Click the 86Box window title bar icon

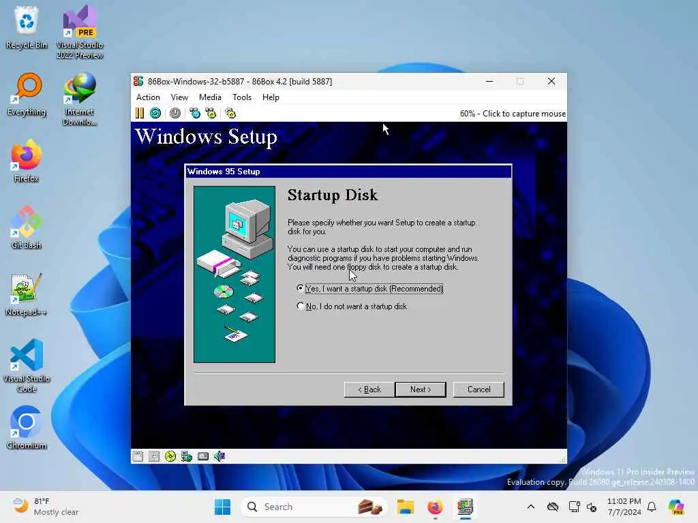coord(138,82)
